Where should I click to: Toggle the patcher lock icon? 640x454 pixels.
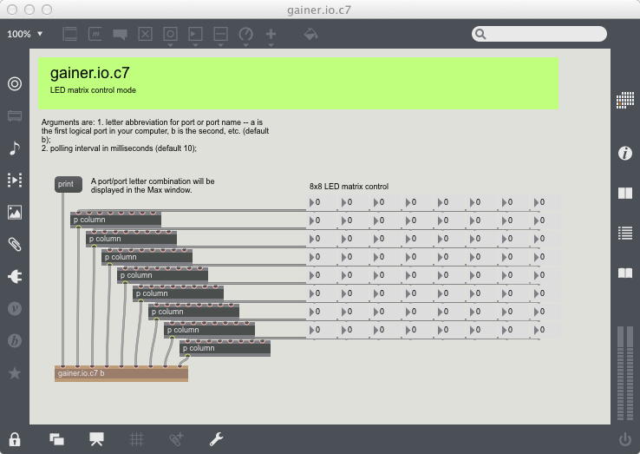click(x=15, y=440)
